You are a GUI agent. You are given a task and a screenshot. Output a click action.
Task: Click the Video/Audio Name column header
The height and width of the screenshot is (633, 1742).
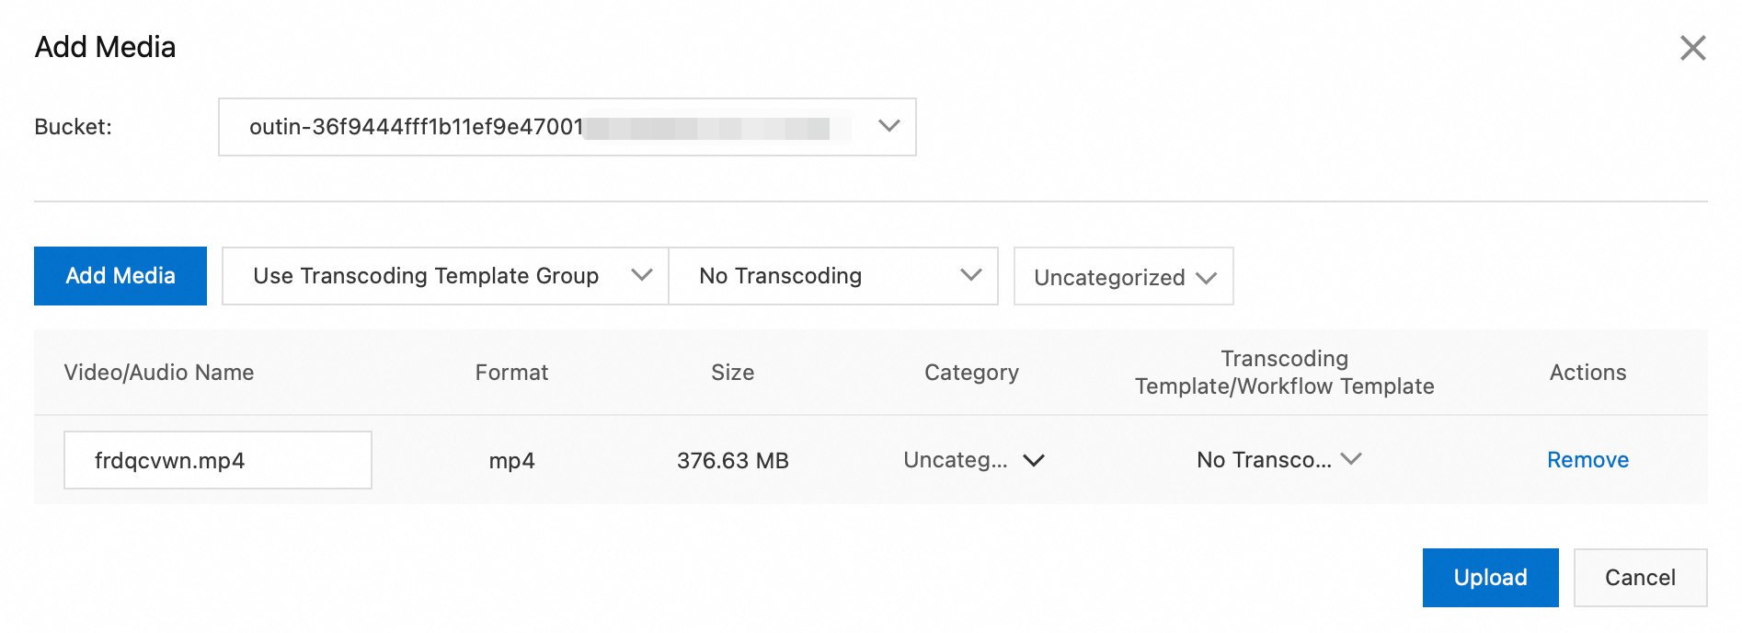(159, 373)
